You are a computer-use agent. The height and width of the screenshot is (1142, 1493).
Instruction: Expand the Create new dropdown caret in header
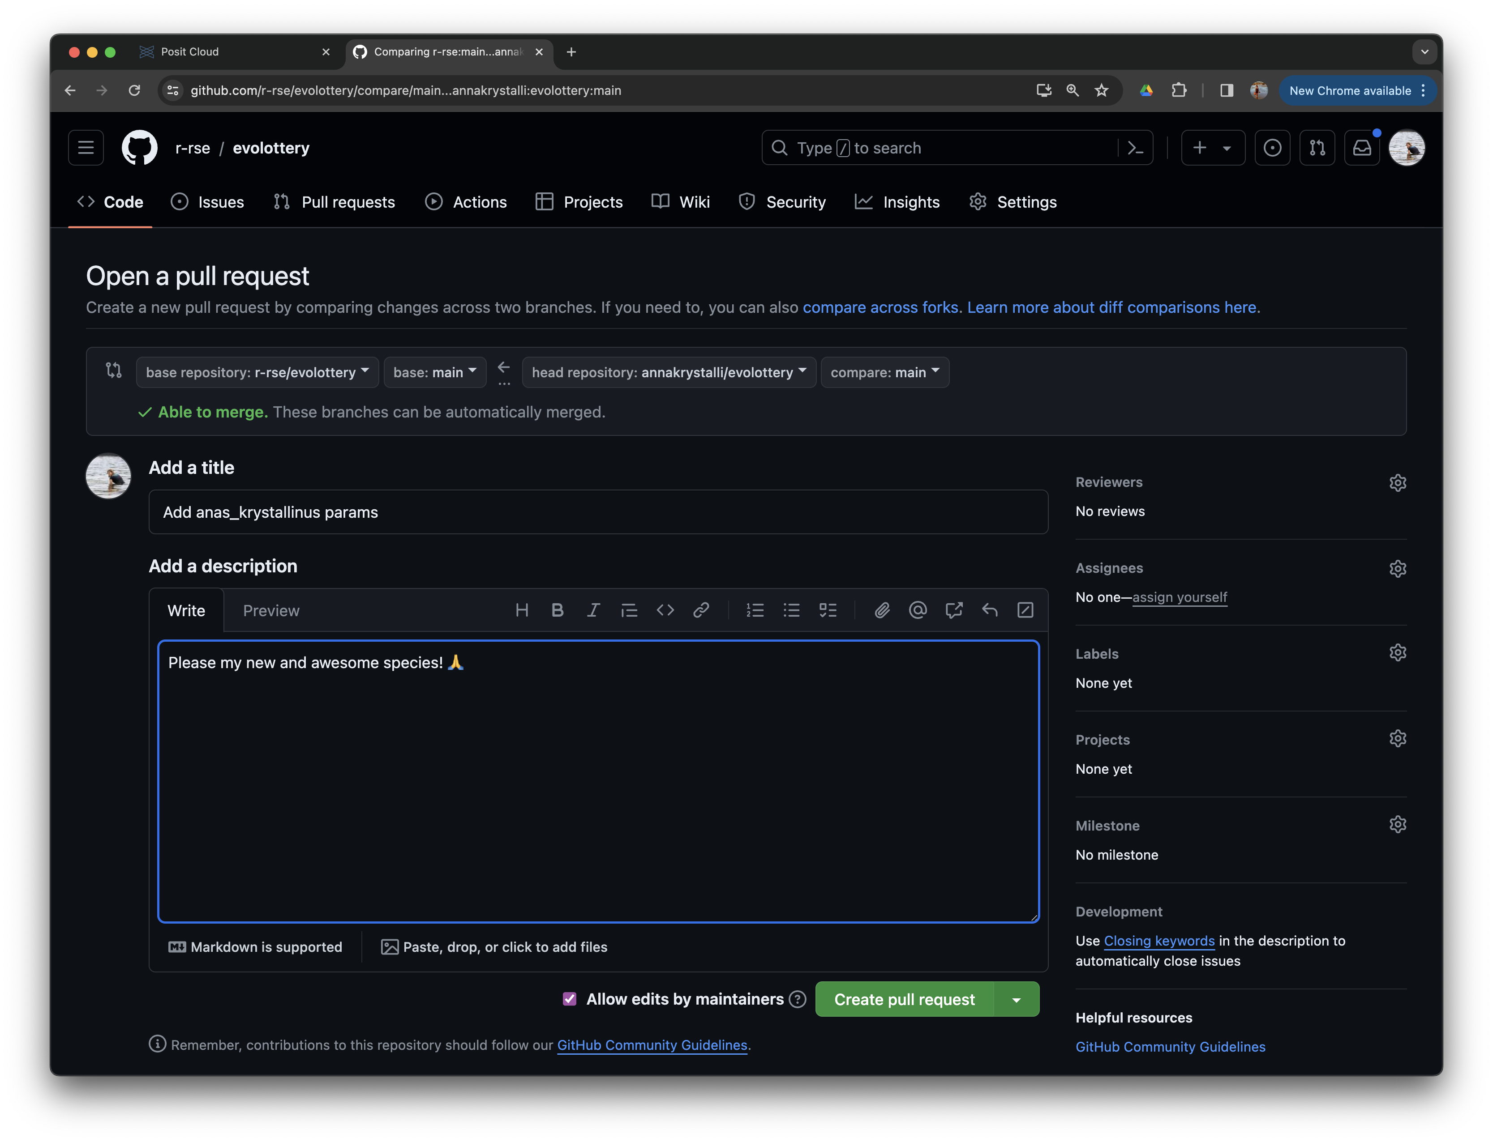coord(1227,148)
